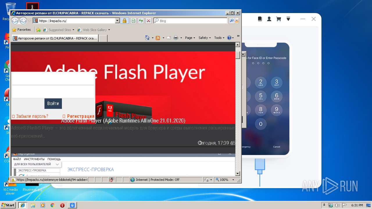Select the ELCHUPACABRA REPACK tab

[x=55, y=38]
